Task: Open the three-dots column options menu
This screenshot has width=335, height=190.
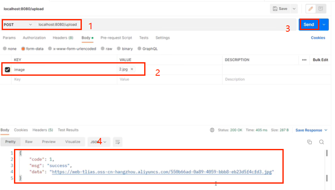Action: point(304,60)
